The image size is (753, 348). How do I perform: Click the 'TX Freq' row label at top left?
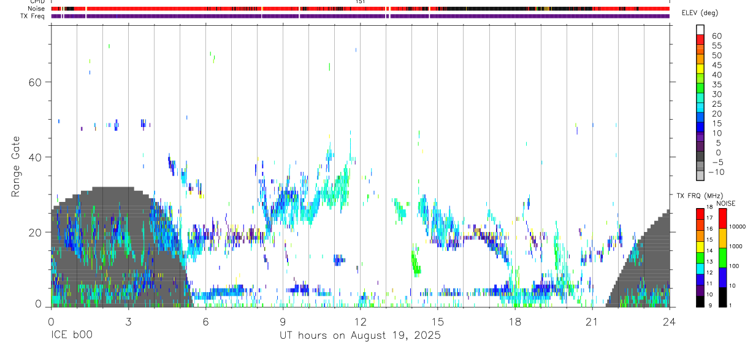tap(34, 16)
